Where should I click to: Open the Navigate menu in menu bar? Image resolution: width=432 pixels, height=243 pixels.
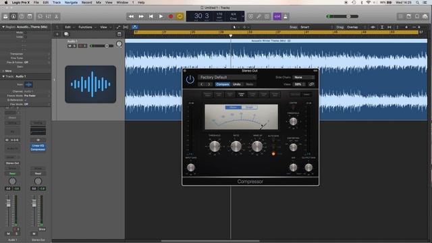coord(71,3)
